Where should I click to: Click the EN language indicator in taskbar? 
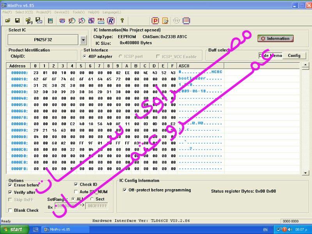(x=266, y=230)
